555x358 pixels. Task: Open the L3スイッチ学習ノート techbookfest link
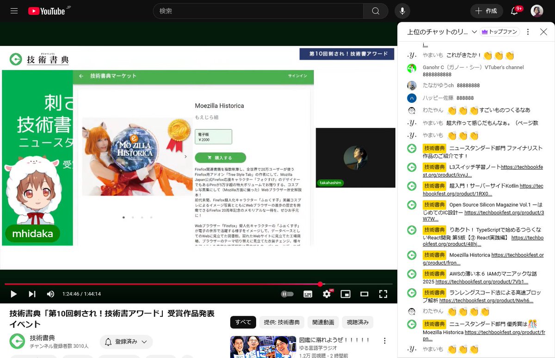pyautogui.click(x=482, y=171)
